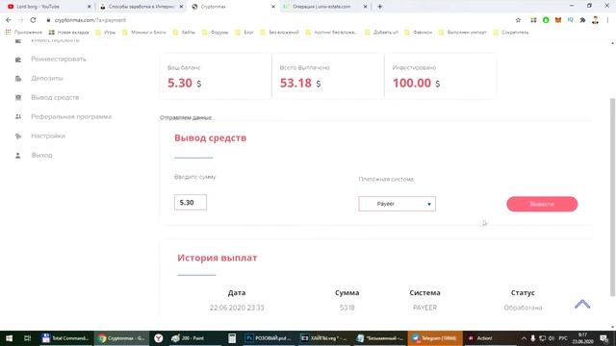Switch to Telegram on the taskbar
Screen dimensions: 616x346
coord(435,338)
